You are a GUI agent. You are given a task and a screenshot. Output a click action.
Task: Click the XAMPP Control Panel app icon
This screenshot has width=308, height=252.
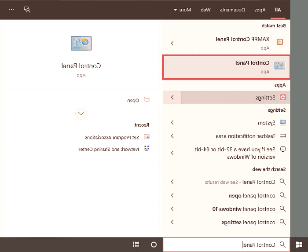pos(279,42)
